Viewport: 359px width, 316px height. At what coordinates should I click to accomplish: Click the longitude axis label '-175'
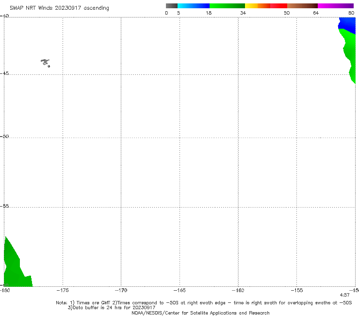pyautogui.click(x=63, y=291)
